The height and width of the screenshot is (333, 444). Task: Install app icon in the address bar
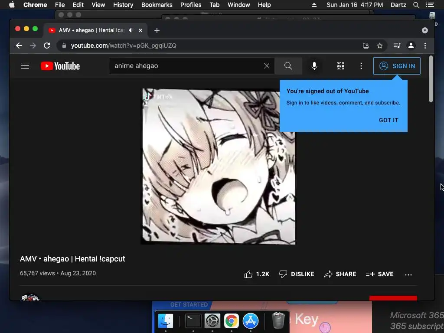click(x=366, y=46)
